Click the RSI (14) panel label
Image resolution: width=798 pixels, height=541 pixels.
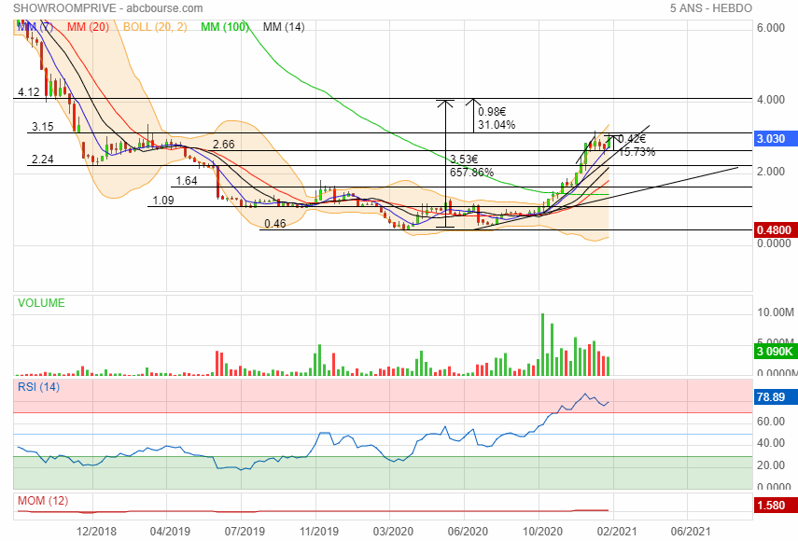coord(38,387)
